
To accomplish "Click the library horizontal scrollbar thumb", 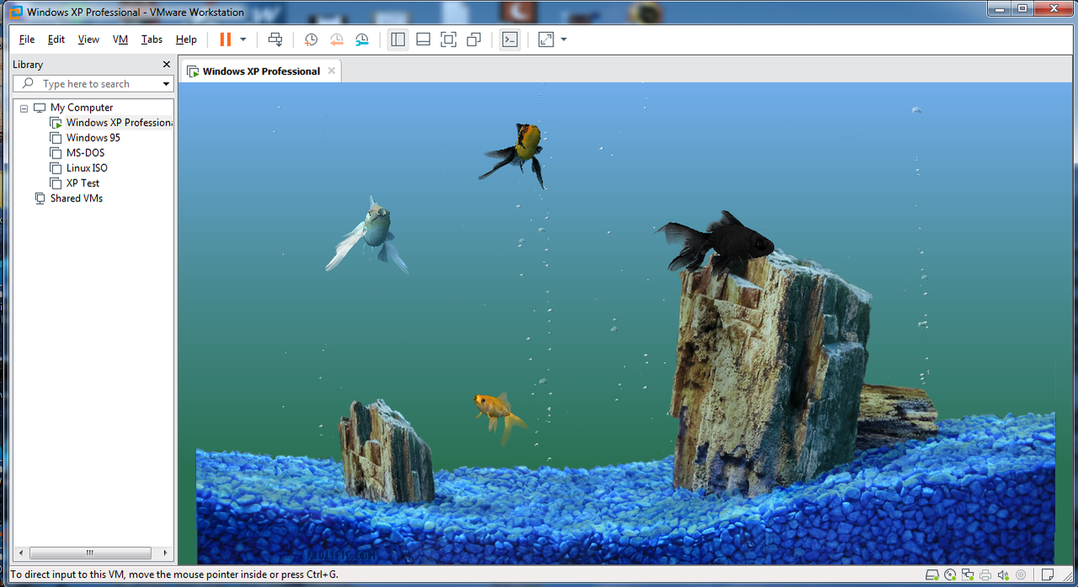I will click(x=90, y=553).
